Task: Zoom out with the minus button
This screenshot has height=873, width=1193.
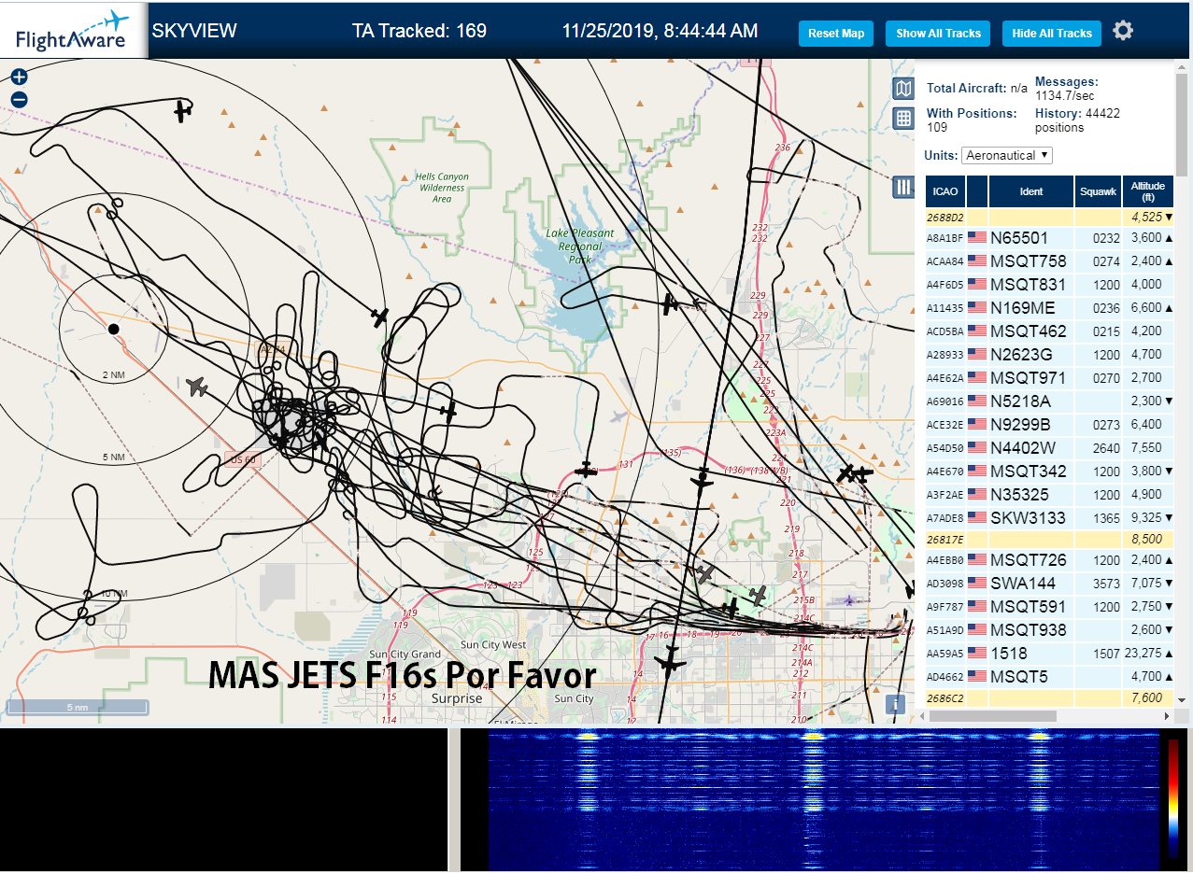Action: click(x=19, y=99)
